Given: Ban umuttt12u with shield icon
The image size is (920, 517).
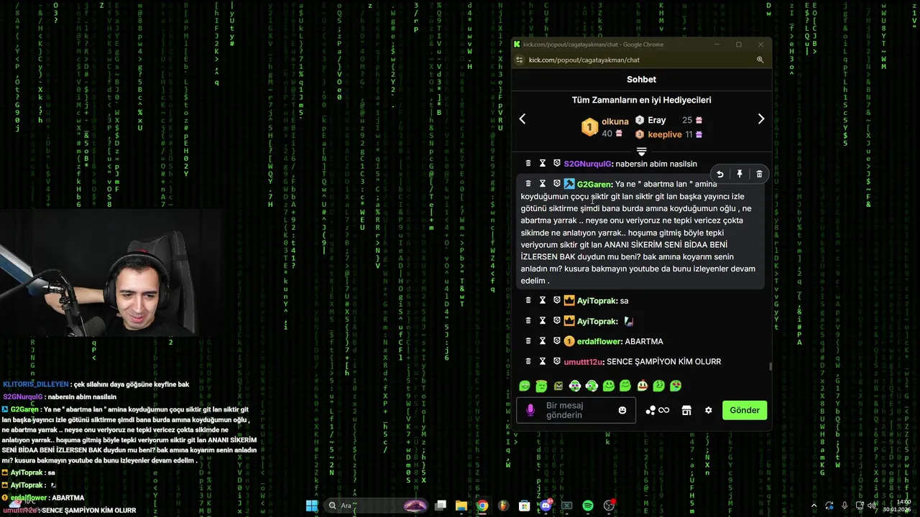Looking at the screenshot, I should 556,361.
